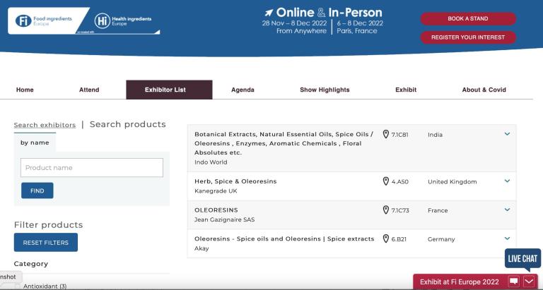Click the OLEORESINS product title

coord(216,210)
